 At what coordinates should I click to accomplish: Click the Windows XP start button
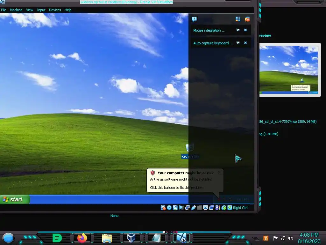pyautogui.click(x=15, y=199)
